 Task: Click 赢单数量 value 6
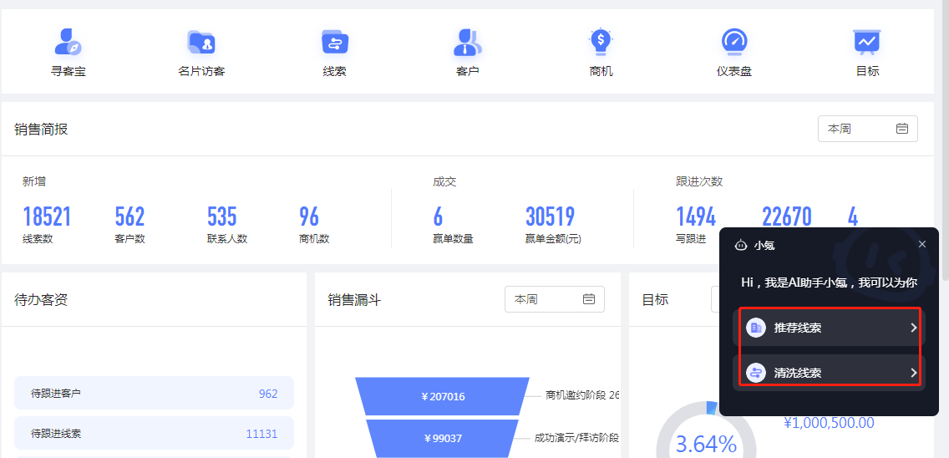(x=438, y=216)
